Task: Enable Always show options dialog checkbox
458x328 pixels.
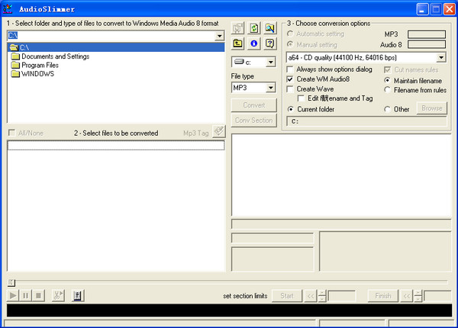Action: click(290, 69)
